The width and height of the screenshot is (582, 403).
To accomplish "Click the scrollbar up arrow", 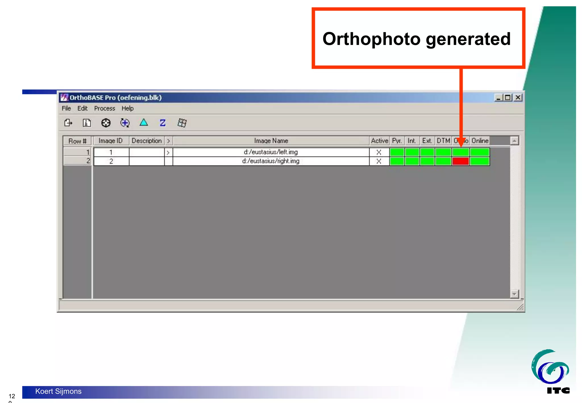I will 514,141.
